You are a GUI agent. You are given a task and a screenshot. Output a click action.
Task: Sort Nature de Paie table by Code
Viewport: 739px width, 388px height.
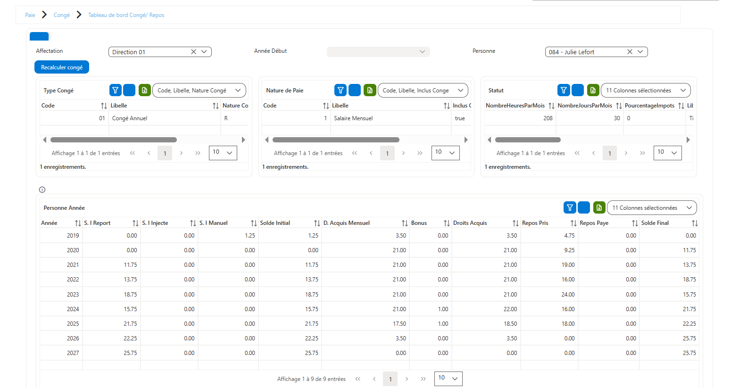[x=326, y=106]
